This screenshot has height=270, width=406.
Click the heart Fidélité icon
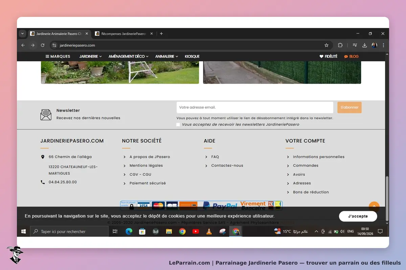tap(321, 56)
